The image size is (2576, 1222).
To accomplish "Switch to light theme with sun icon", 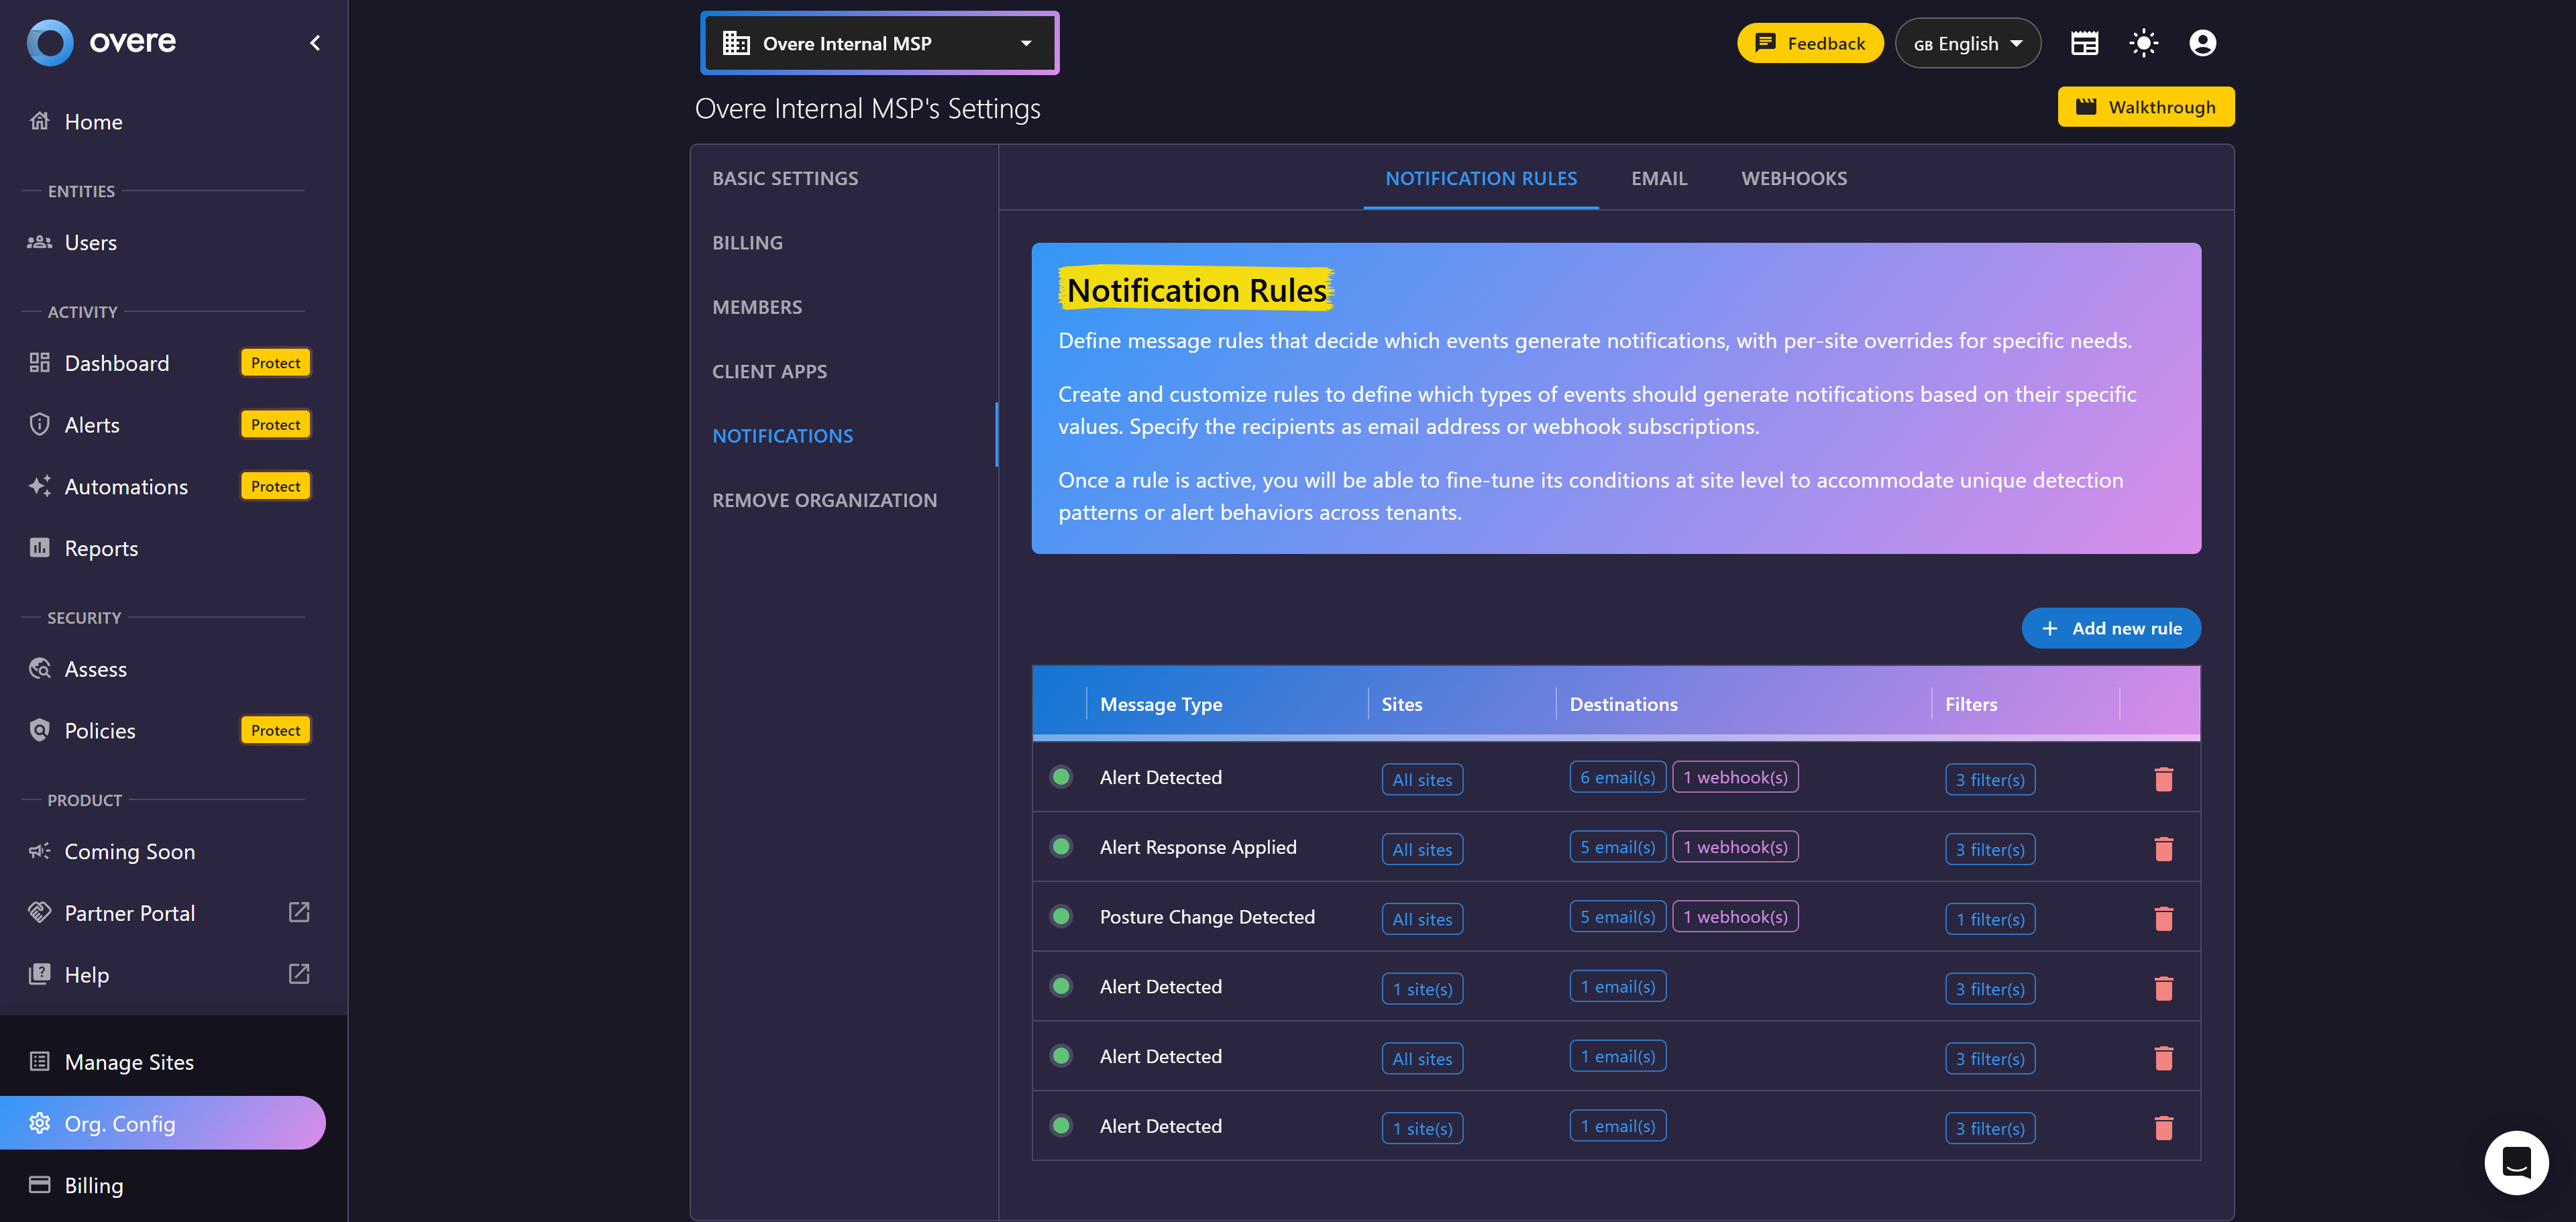I will pos(2143,43).
